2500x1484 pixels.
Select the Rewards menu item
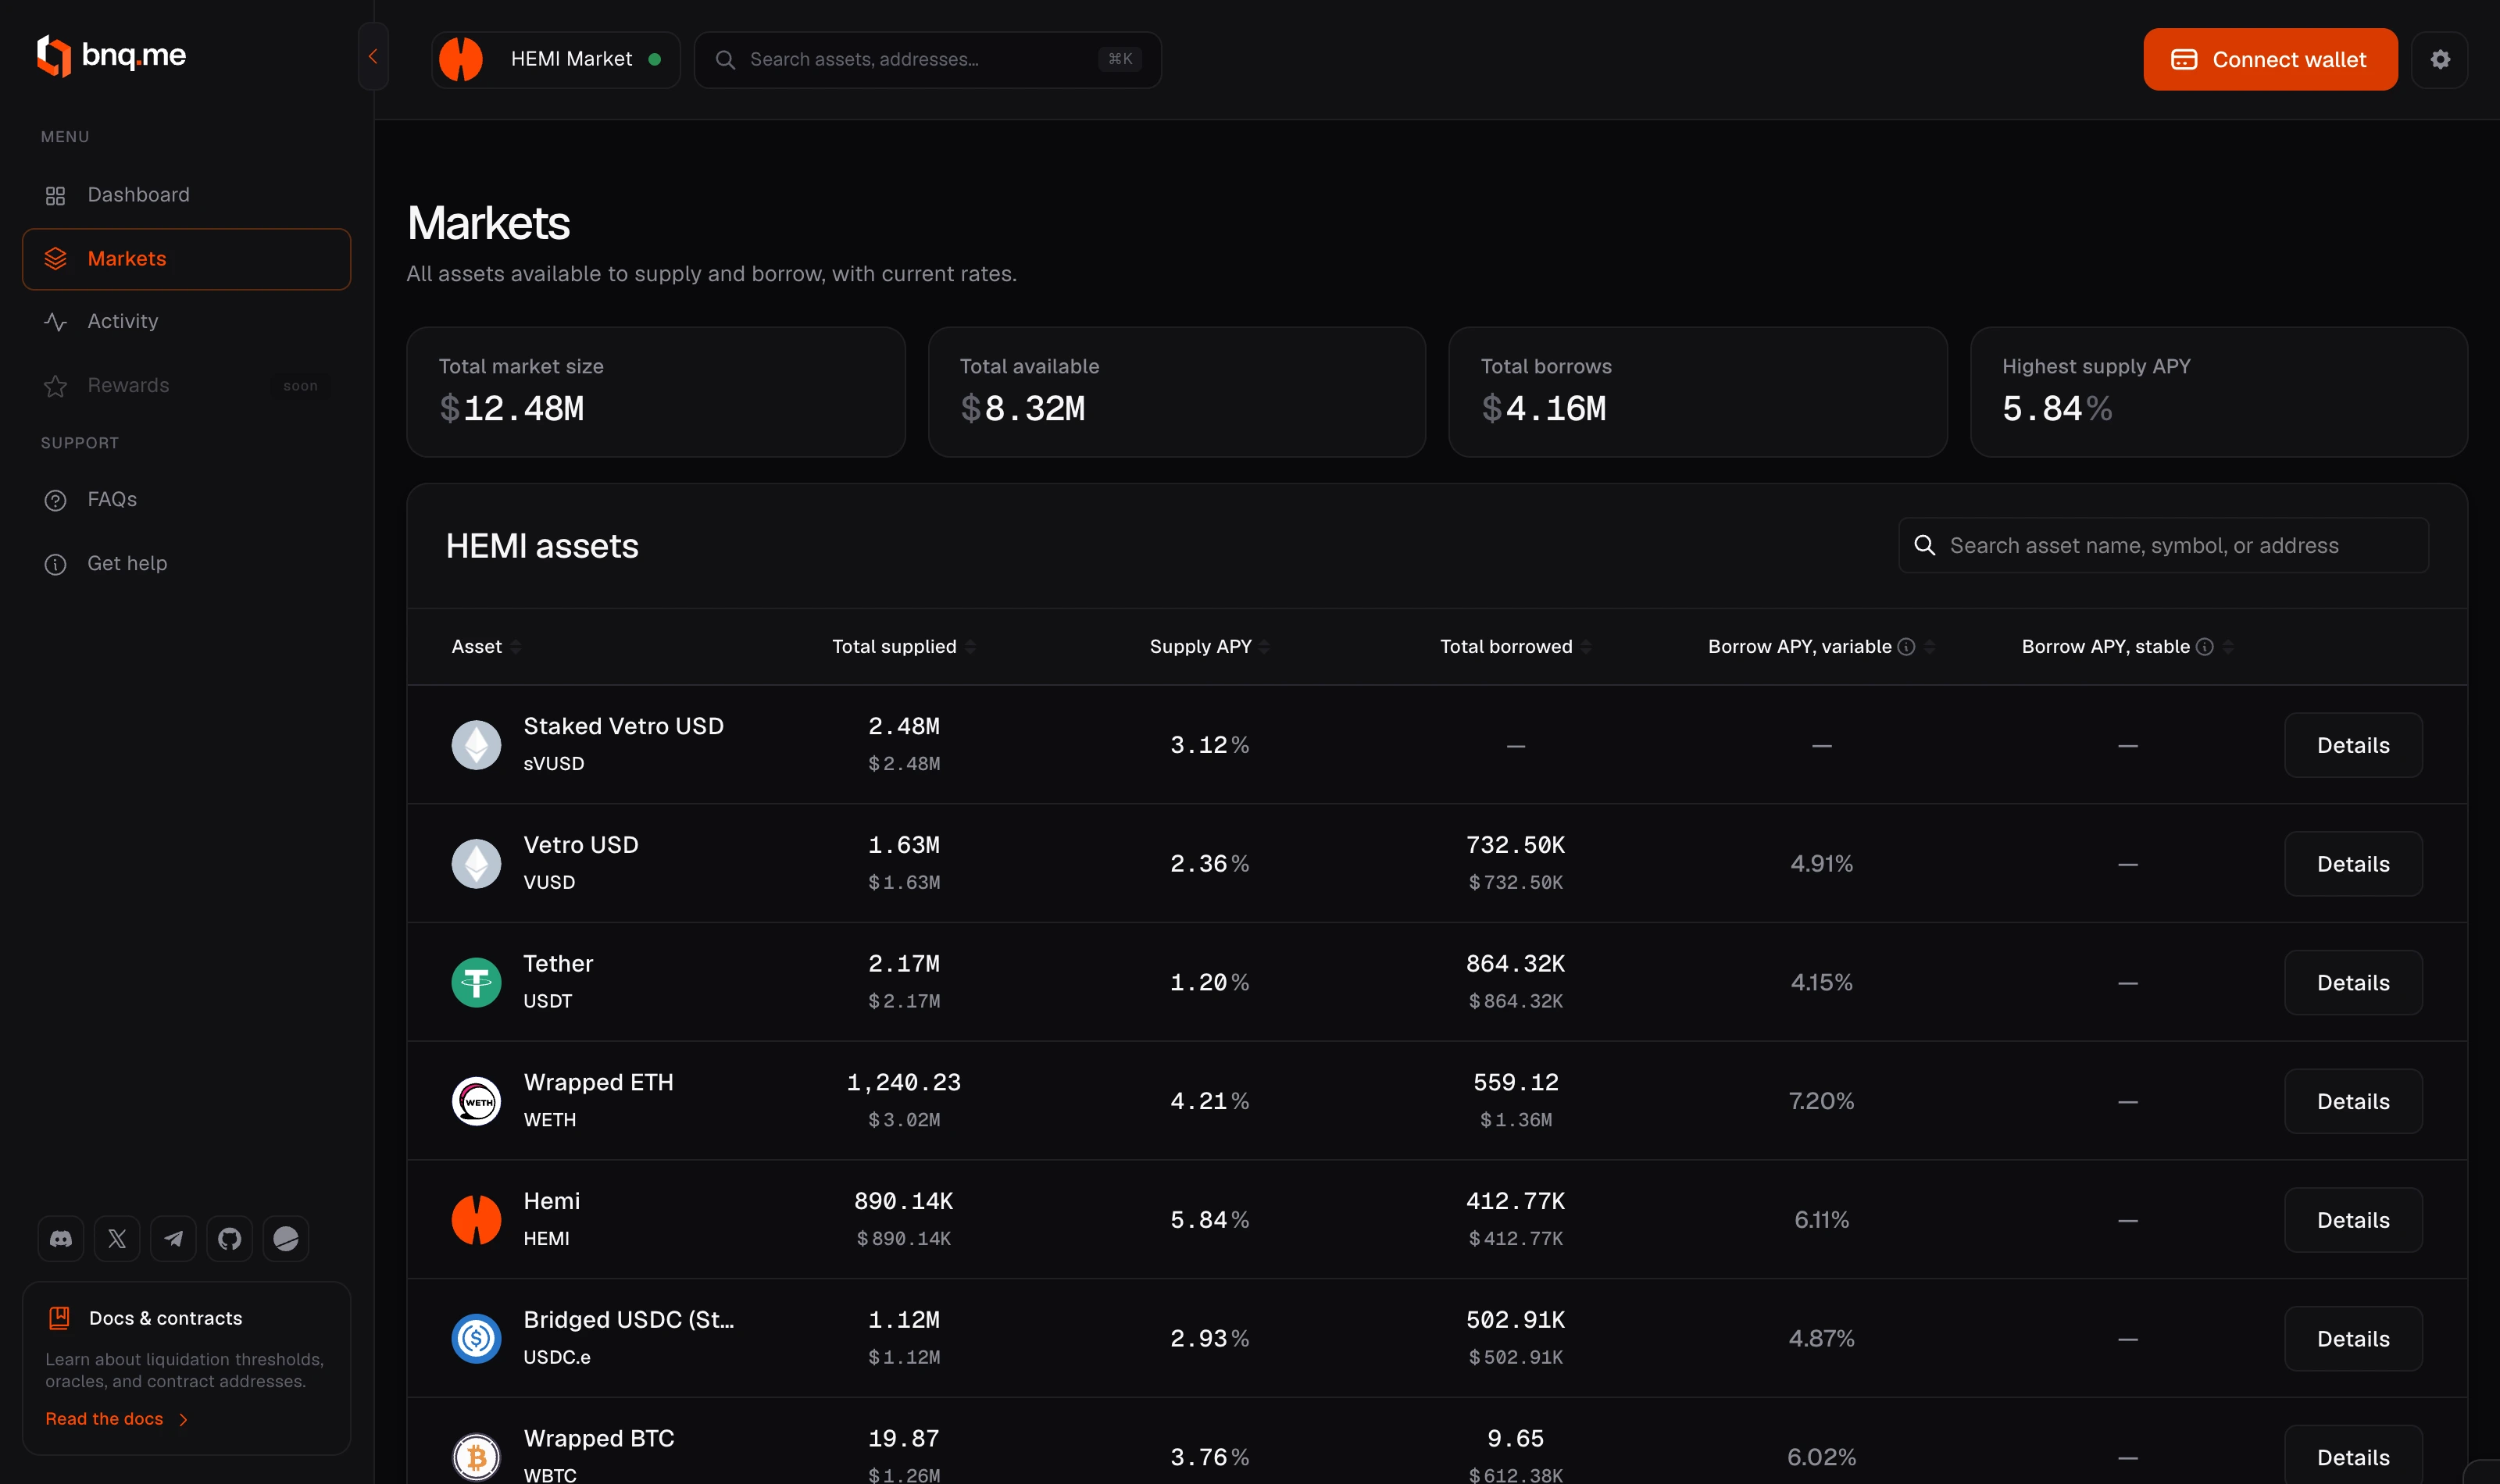[x=186, y=385]
